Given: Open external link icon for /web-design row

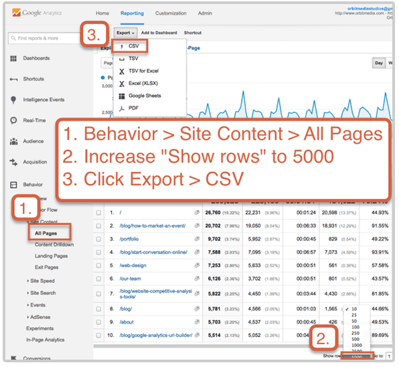Looking at the screenshot, I should pos(197,265).
